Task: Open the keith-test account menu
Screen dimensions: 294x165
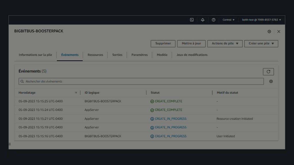Action: point(261,20)
